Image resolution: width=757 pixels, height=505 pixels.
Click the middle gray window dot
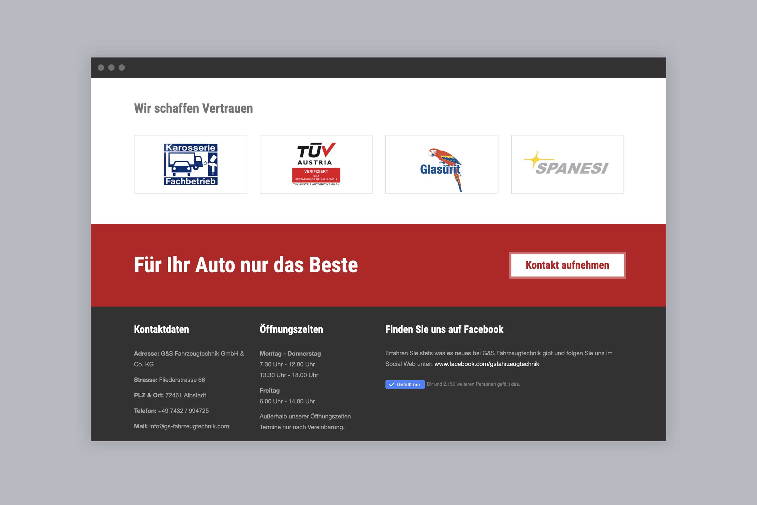coord(111,67)
